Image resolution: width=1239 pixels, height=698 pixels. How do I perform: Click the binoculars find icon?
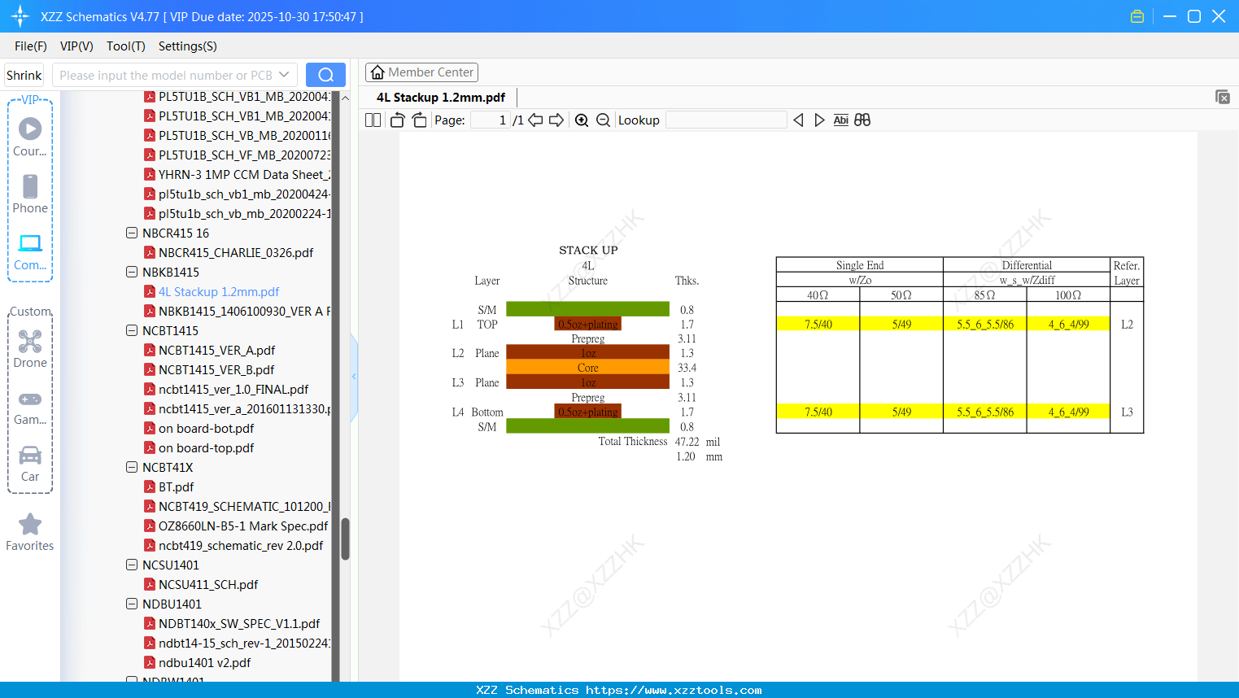click(x=862, y=120)
